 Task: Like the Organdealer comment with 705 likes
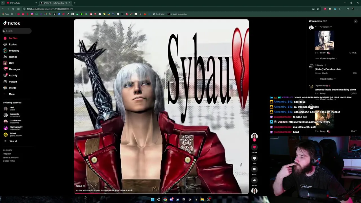click(x=354, y=94)
